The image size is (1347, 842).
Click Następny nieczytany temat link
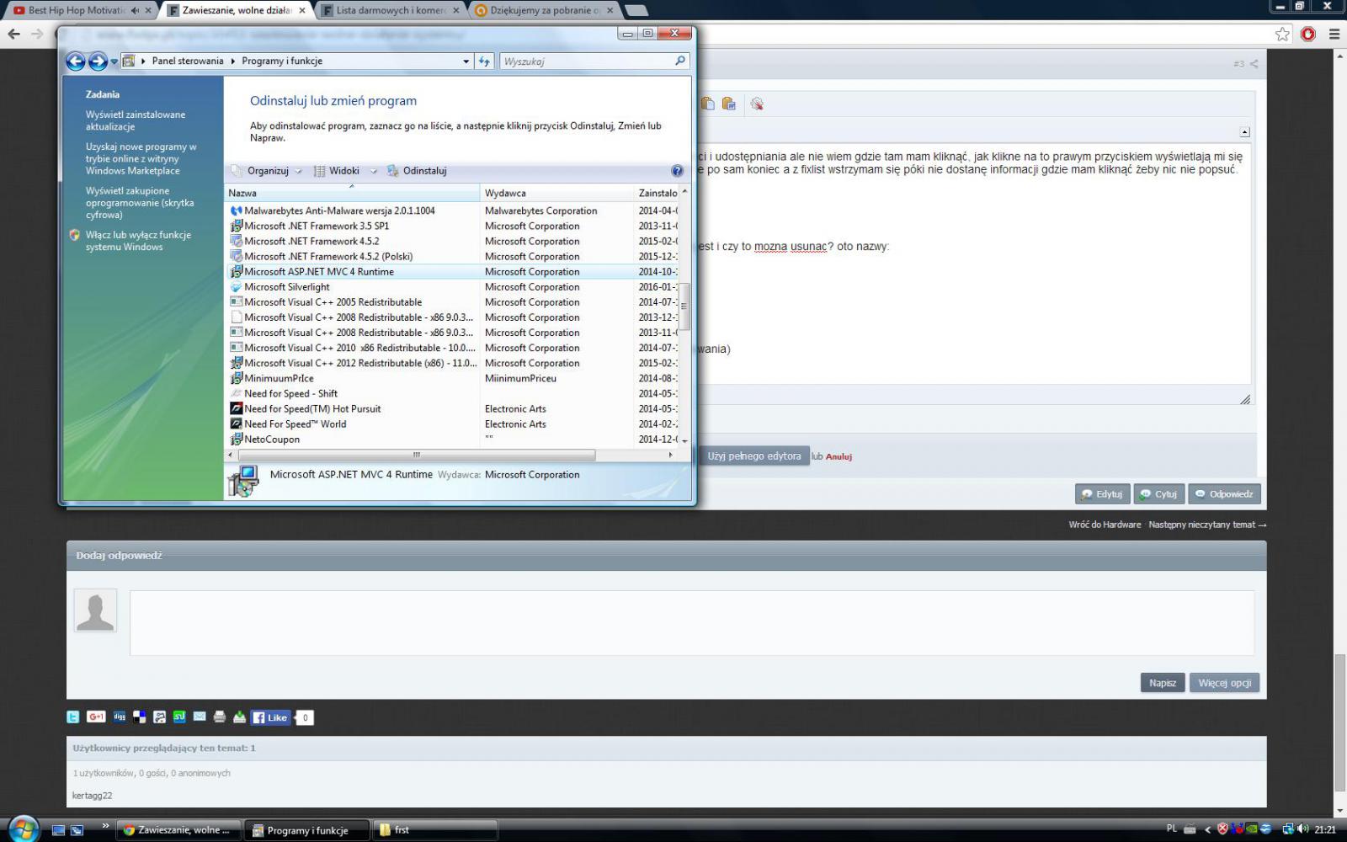point(1206,525)
